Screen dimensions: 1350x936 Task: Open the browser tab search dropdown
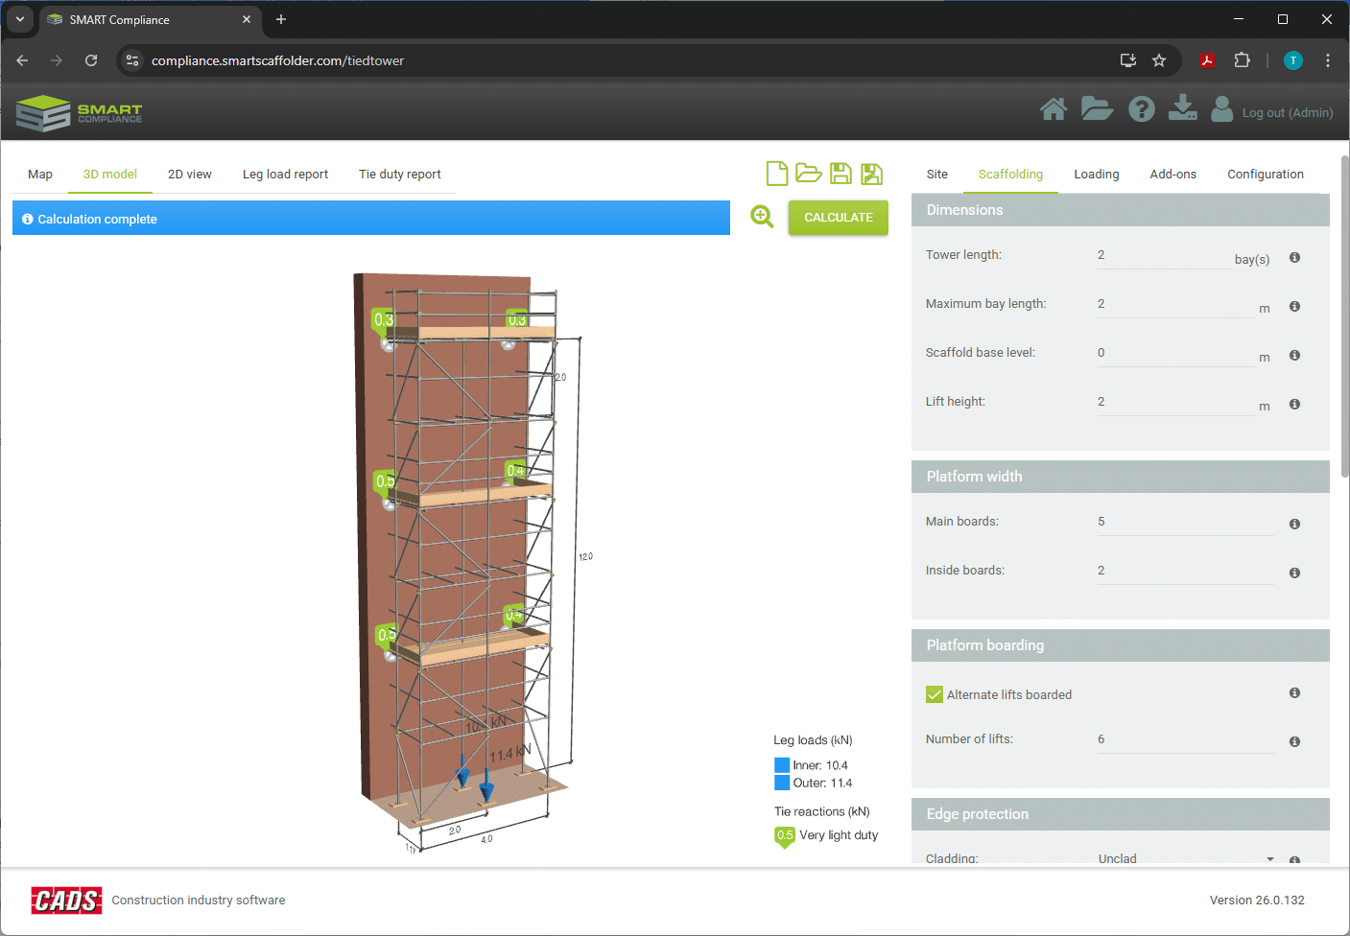click(x=20, y=19)
